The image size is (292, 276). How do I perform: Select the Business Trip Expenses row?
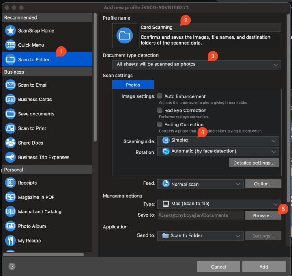[x=47, y=157]
